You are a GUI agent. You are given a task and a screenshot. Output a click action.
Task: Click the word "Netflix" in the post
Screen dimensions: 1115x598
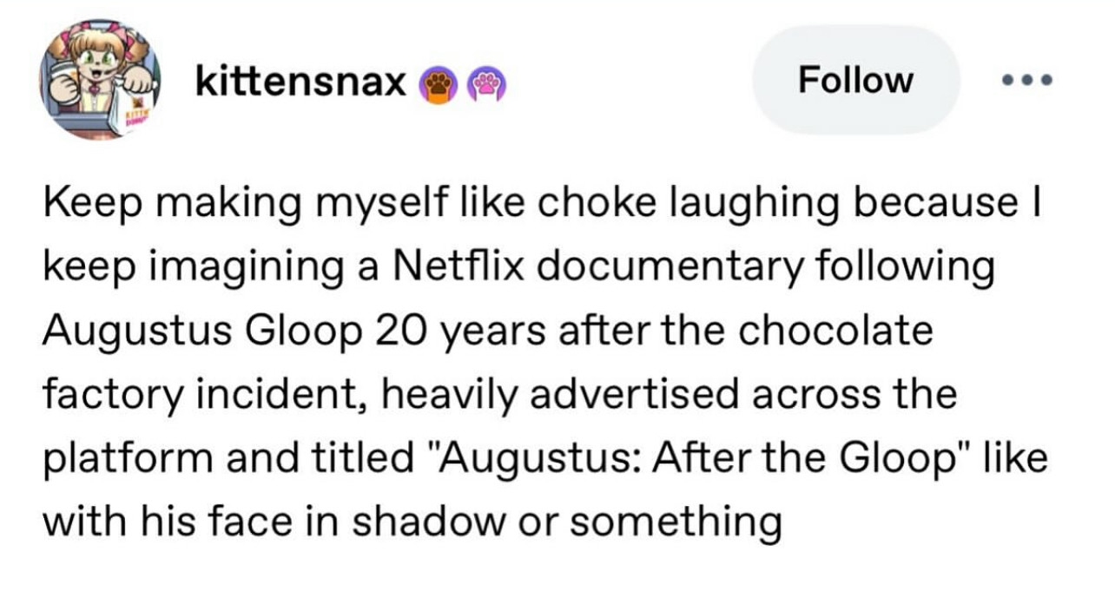click(470, 268)
